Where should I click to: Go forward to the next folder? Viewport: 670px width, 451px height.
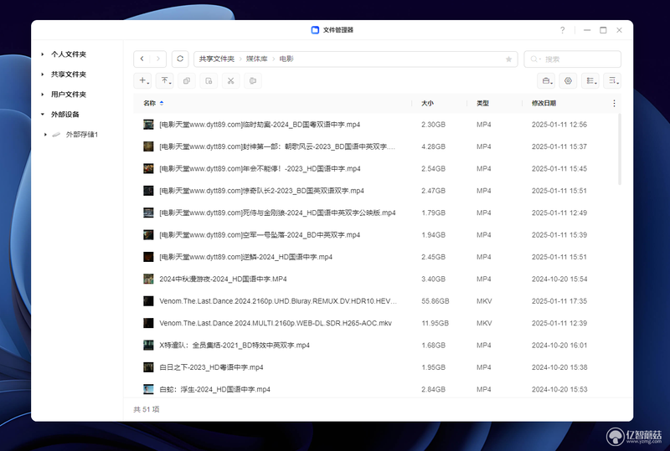(x=158, y=59)
